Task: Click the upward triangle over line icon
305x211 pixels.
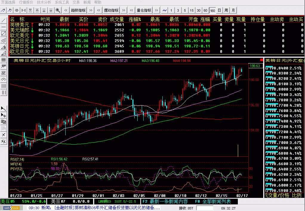Action: (x=37, y=10)
